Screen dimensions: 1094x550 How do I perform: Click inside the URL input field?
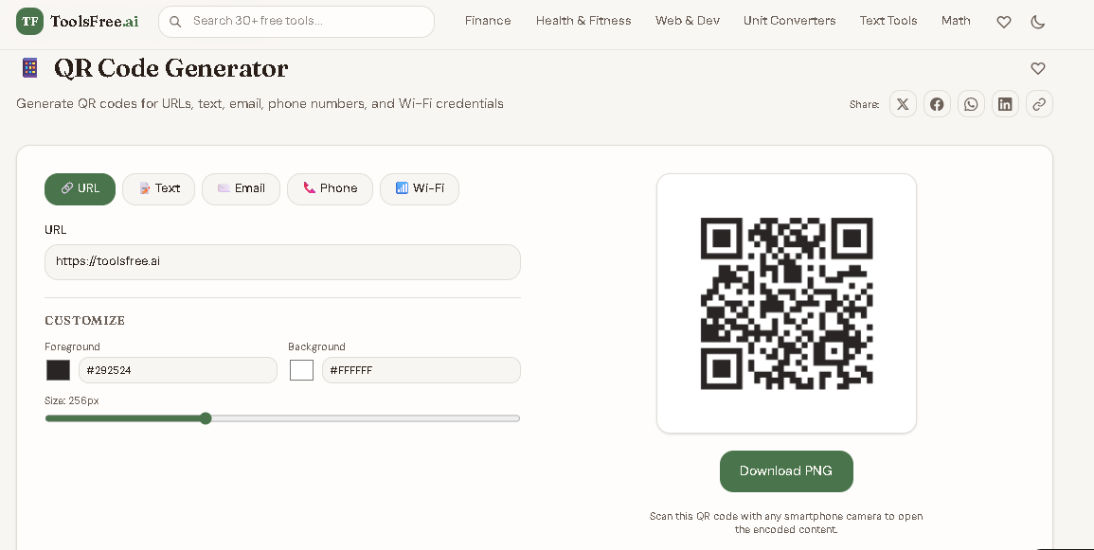[x=282, y=261]
